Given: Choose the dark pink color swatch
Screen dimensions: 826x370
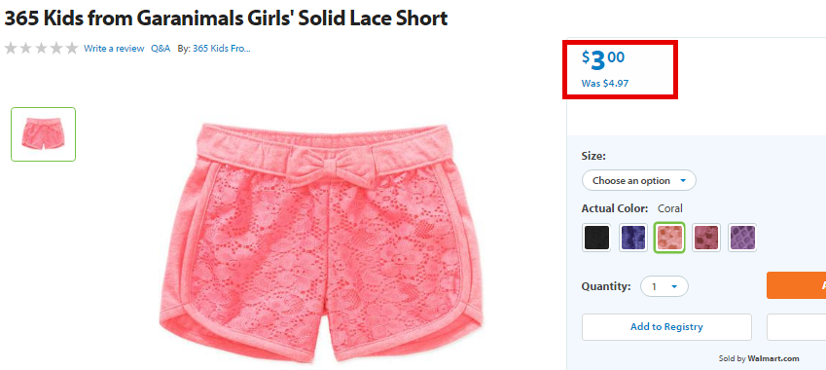Looking at the screenshot, I should point(706,238).
